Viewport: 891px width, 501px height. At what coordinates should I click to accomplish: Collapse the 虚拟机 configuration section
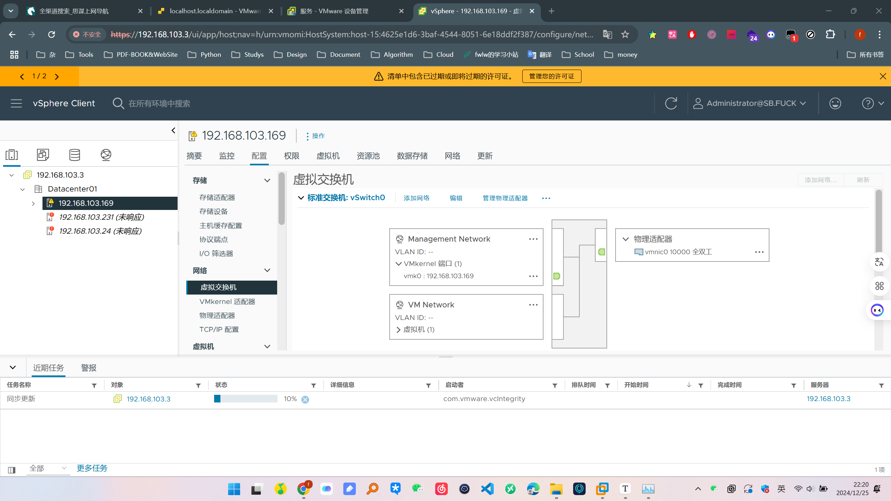[x=267, y=346]
